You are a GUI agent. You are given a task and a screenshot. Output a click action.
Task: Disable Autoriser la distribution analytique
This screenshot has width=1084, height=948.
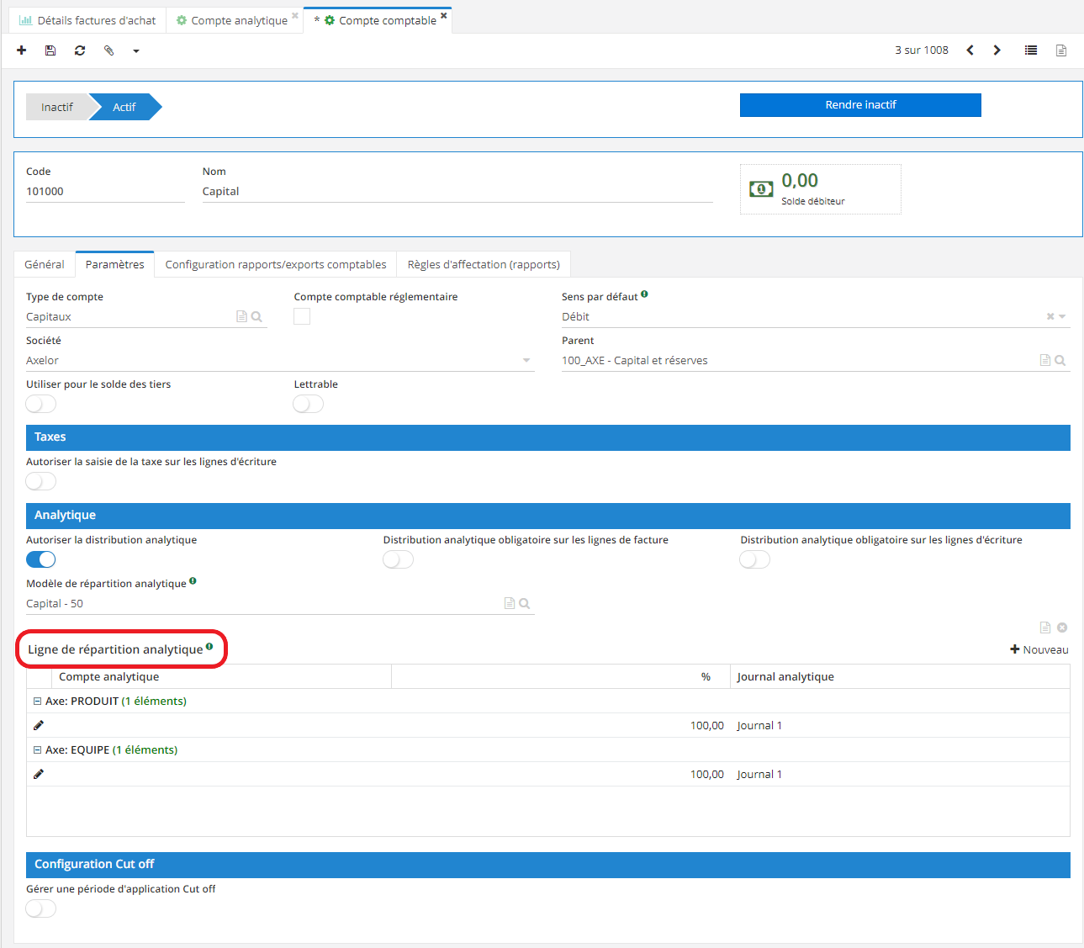[x=41, y=559]
